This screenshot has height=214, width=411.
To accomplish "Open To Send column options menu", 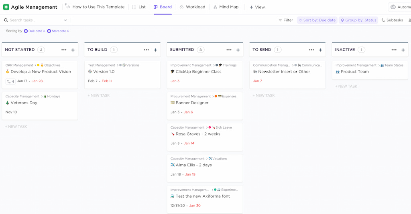I will coord(311,50).
